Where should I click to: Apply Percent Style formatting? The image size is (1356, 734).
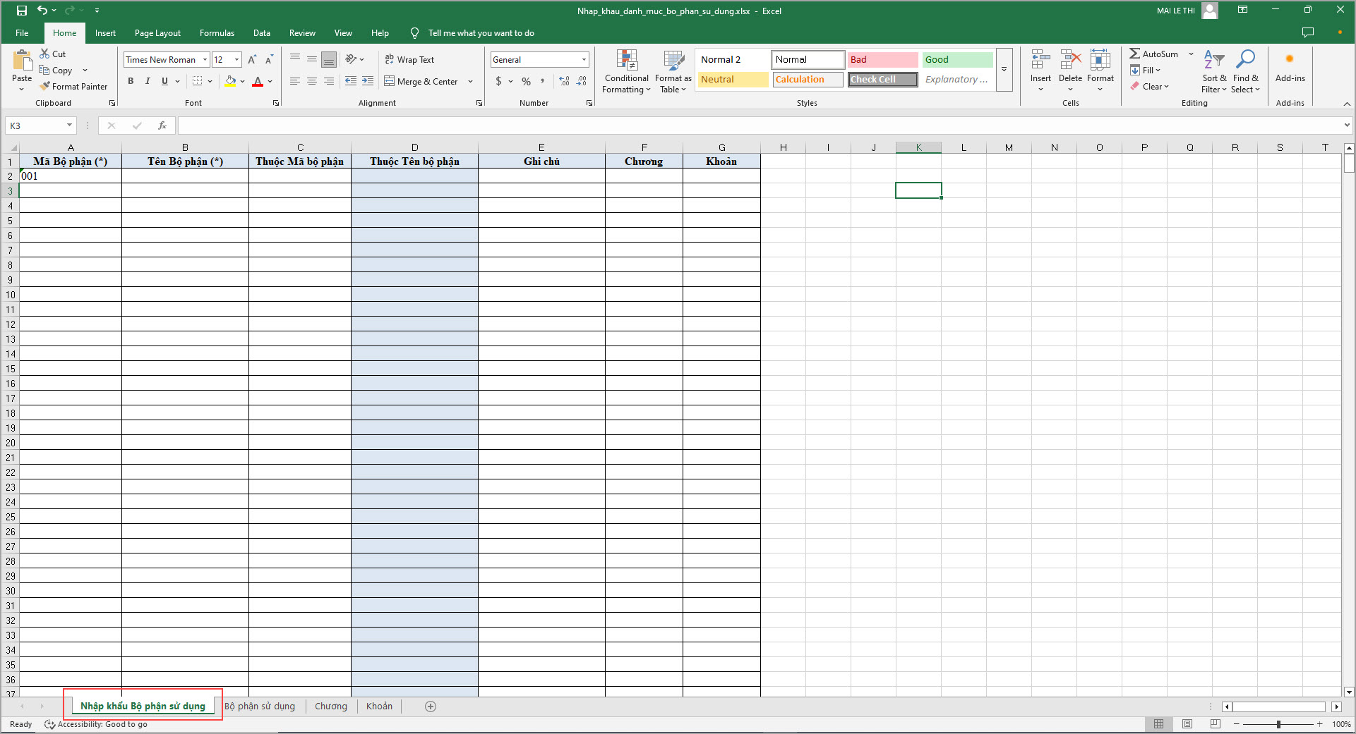pyautogui.click(x=526, y=81)
